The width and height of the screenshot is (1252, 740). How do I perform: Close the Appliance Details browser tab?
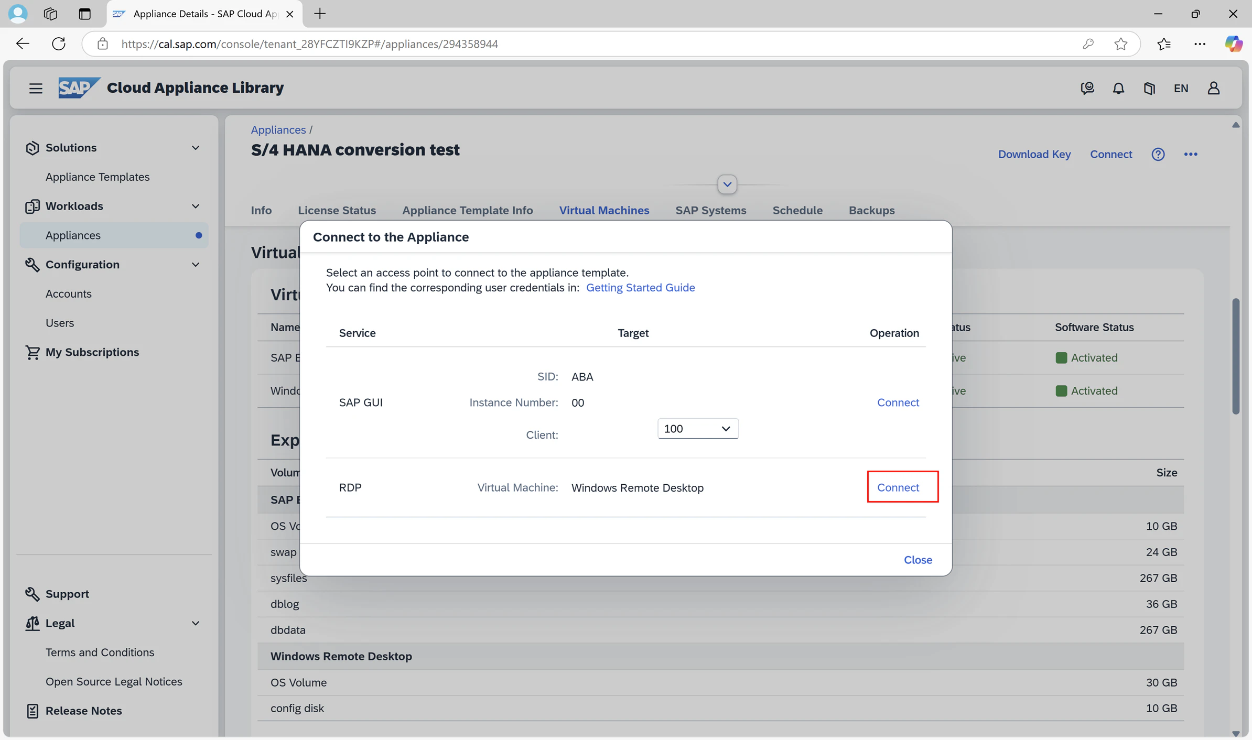tap(289, 14)
